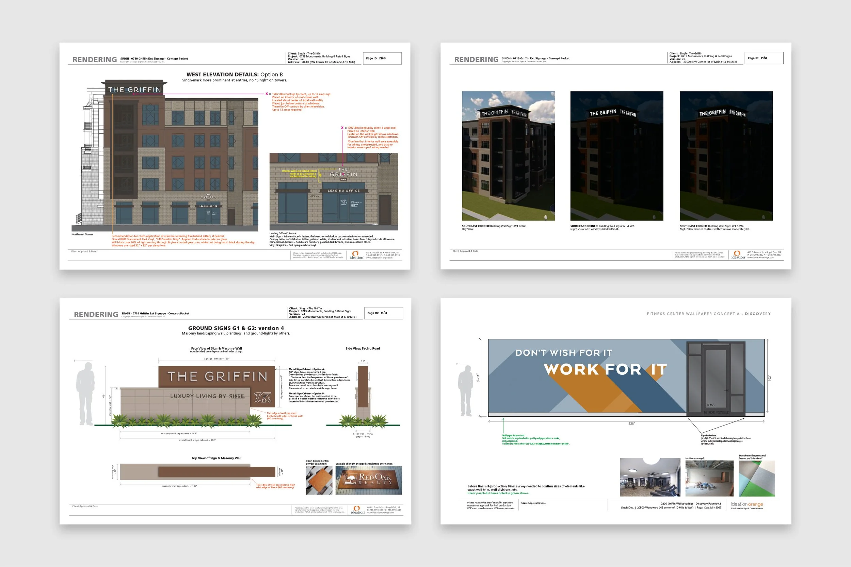Select the red 12-amp JBox hookup note

[x=301, y=102]
